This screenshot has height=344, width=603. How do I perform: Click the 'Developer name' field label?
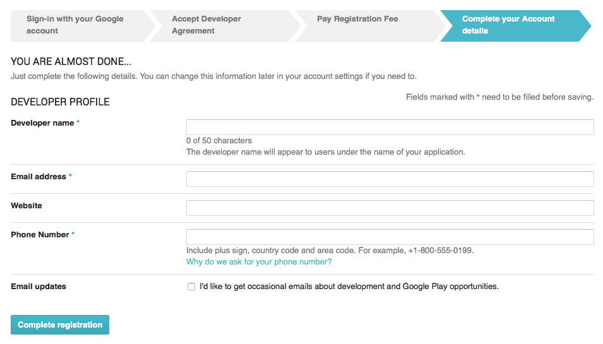(42, 123)
